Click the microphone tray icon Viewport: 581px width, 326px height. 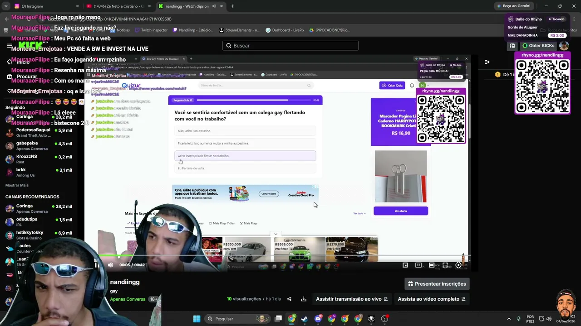click(x=519, y=319)
